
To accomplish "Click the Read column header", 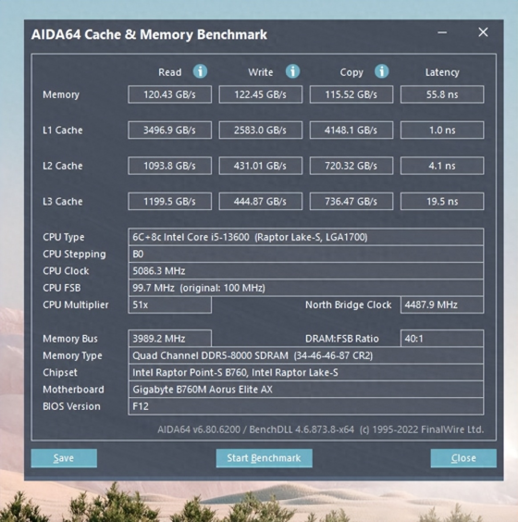I will point(170,72).
